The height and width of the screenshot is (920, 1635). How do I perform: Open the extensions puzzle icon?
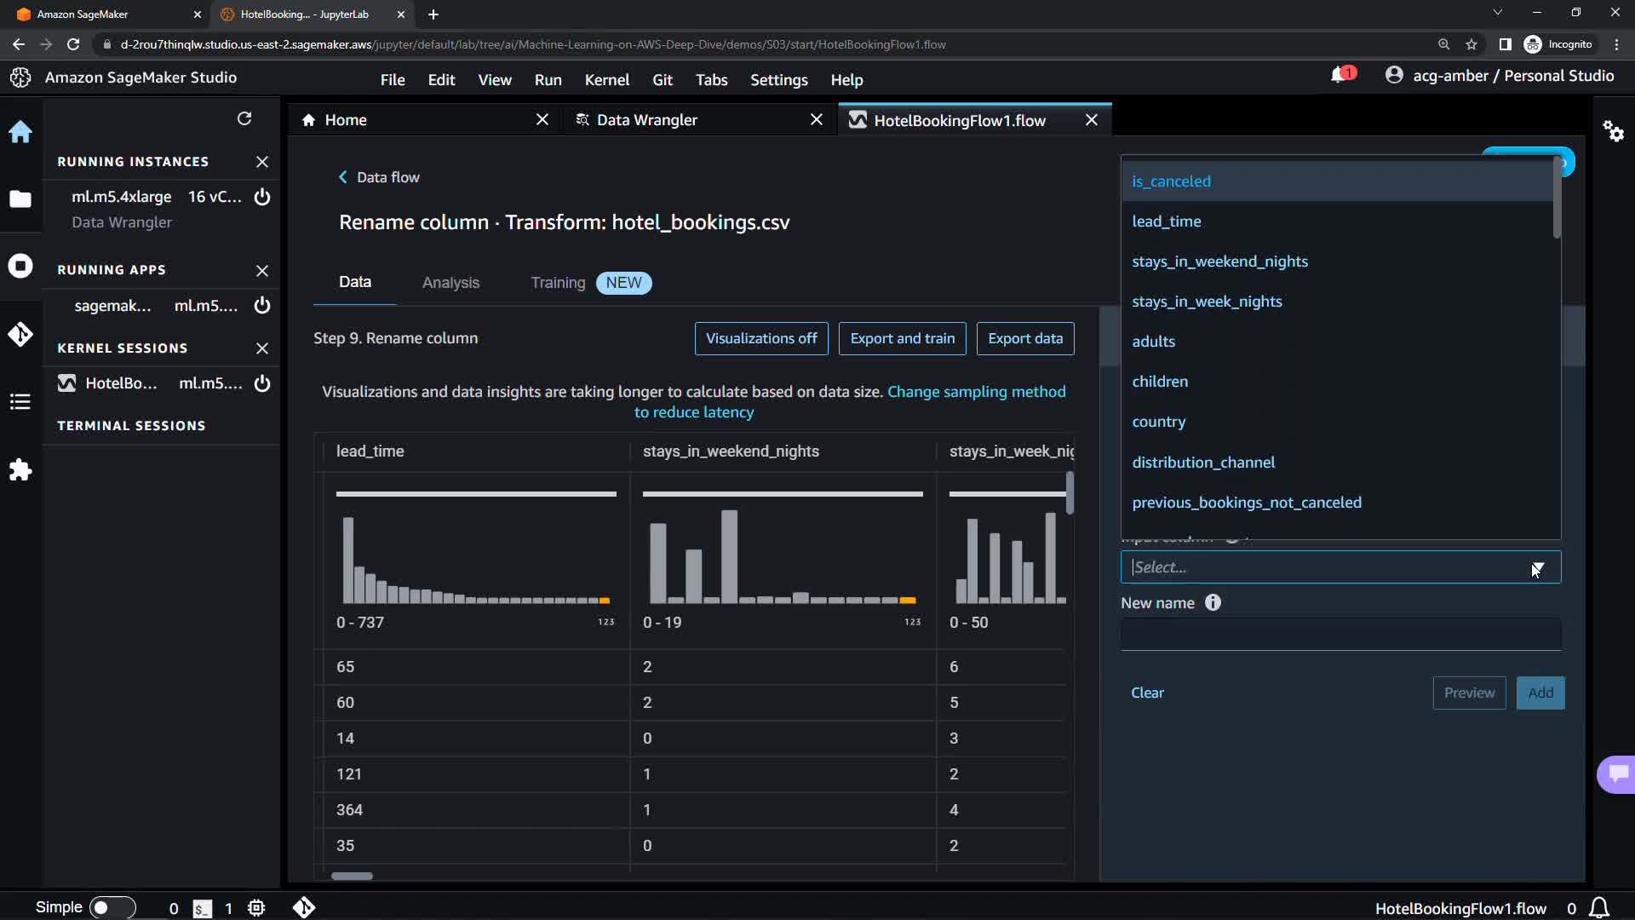pyautogui.click(x=20, y=470)
